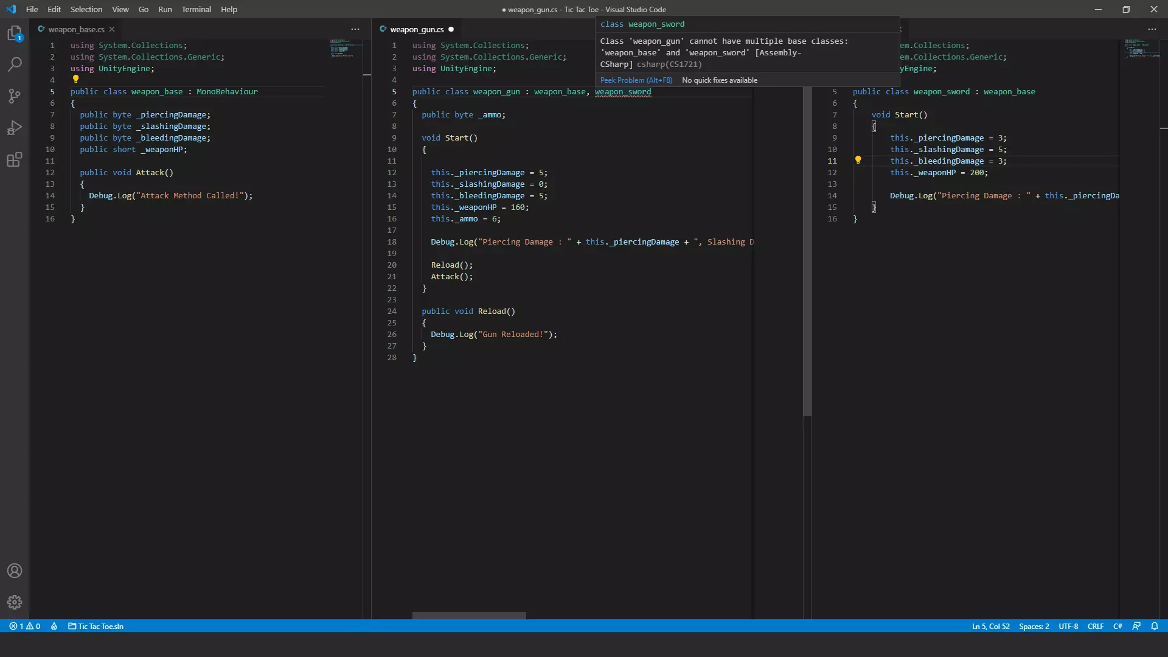
Task: Select the Search icon in activity bar
Action: click(x=15, y=64)
